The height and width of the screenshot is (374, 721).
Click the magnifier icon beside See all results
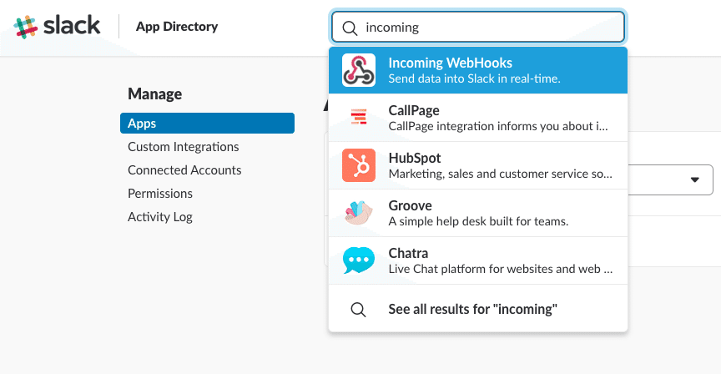[x=358, y=310]
